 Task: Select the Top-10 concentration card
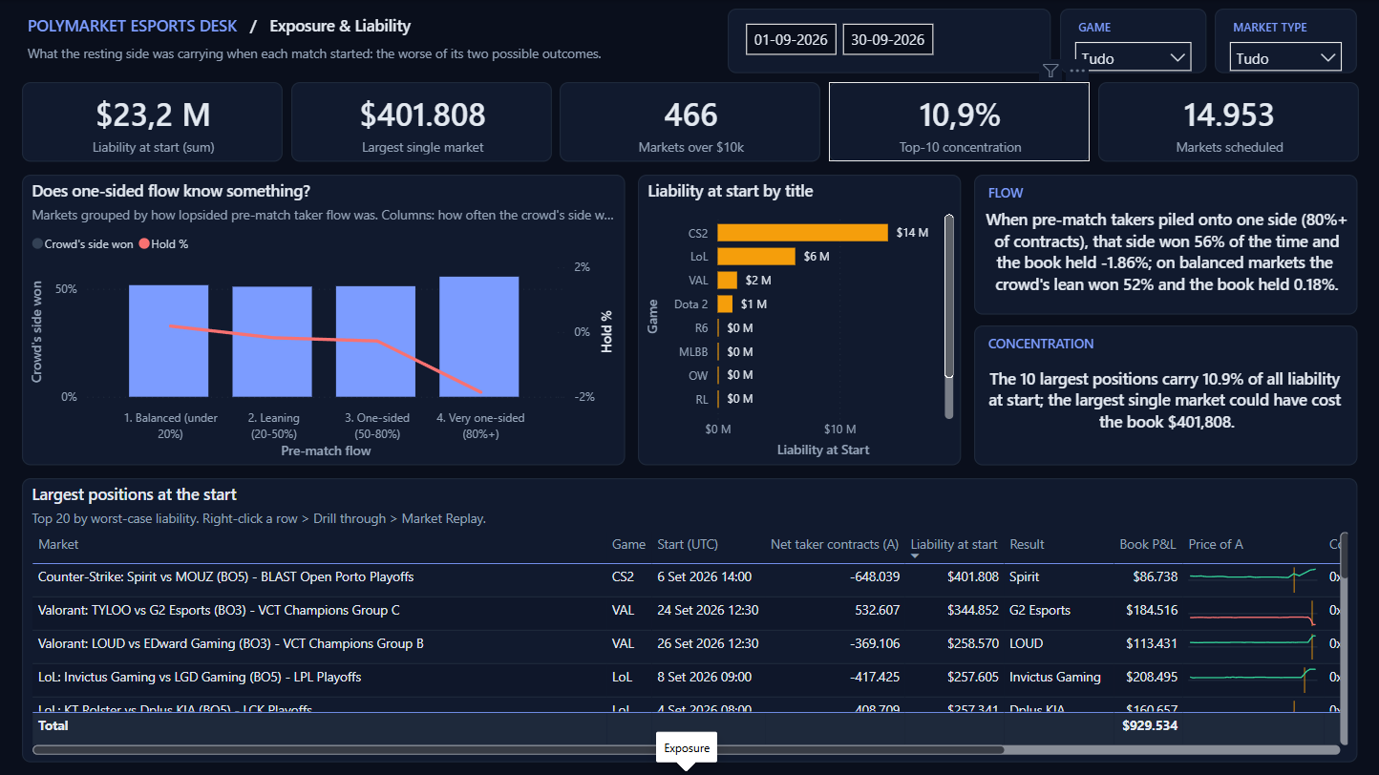(960, 122)
